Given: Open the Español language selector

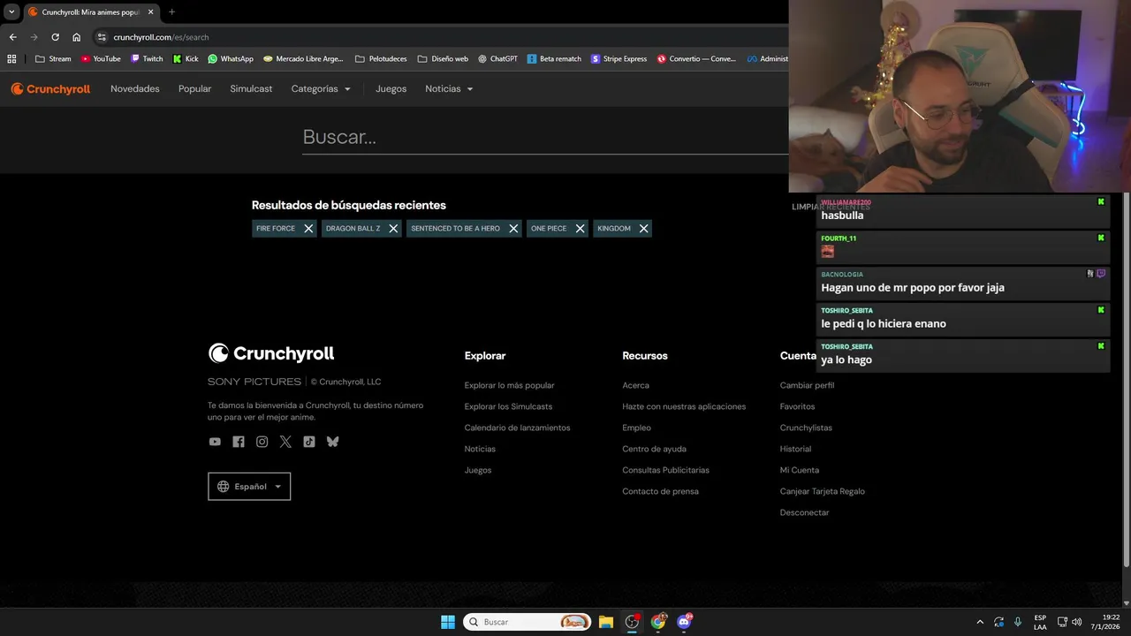Looking at the screenshot, I should pyautogui.click(x=249, y=487).
